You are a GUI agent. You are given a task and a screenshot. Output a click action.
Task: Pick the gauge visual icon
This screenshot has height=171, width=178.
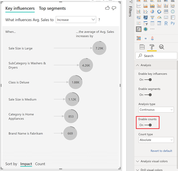coord(159,17)
